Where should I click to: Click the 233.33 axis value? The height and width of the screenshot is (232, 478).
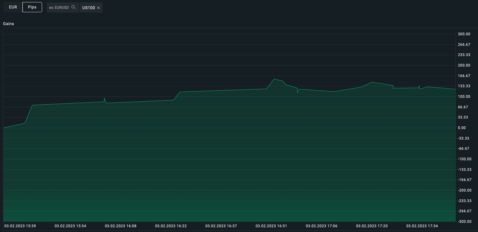[464, 55]
